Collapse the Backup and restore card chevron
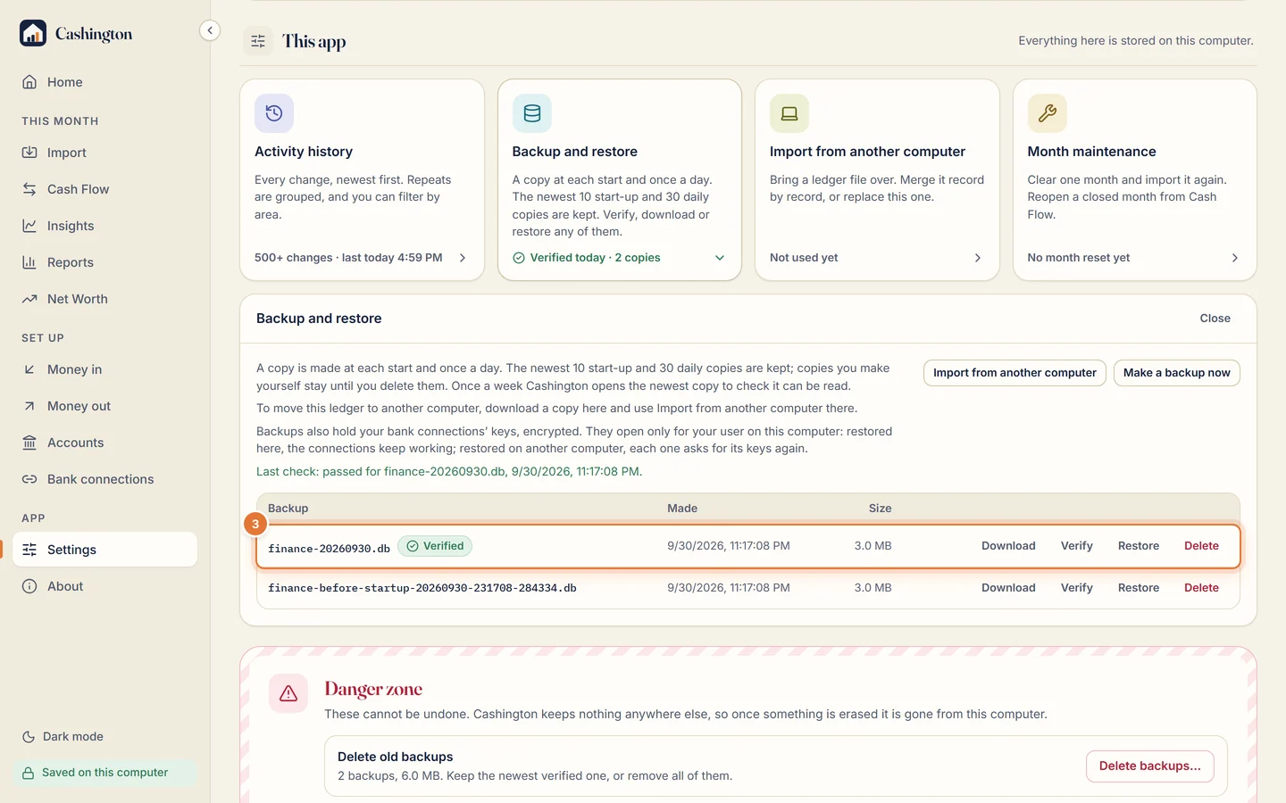 coord(720,258)
